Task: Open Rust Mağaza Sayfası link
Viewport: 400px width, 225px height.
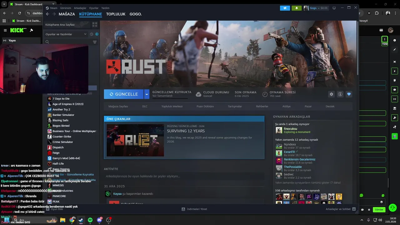Action: 118,106
